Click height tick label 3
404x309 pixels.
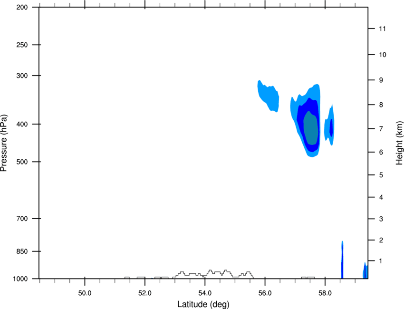(381, 219)
